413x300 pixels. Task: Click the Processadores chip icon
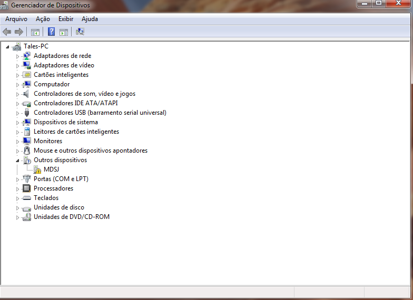pos(26,188)
